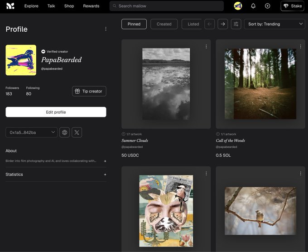The width and height of the screenshot is (308, 252).
Task: Click in the Search mallow field
Action: (x=167, y=6)
